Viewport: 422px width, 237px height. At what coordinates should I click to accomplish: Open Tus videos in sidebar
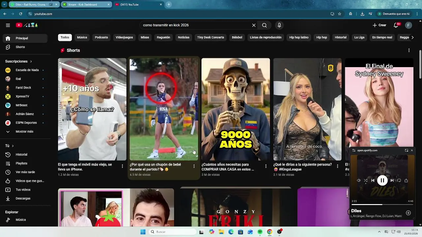[24, 190]
